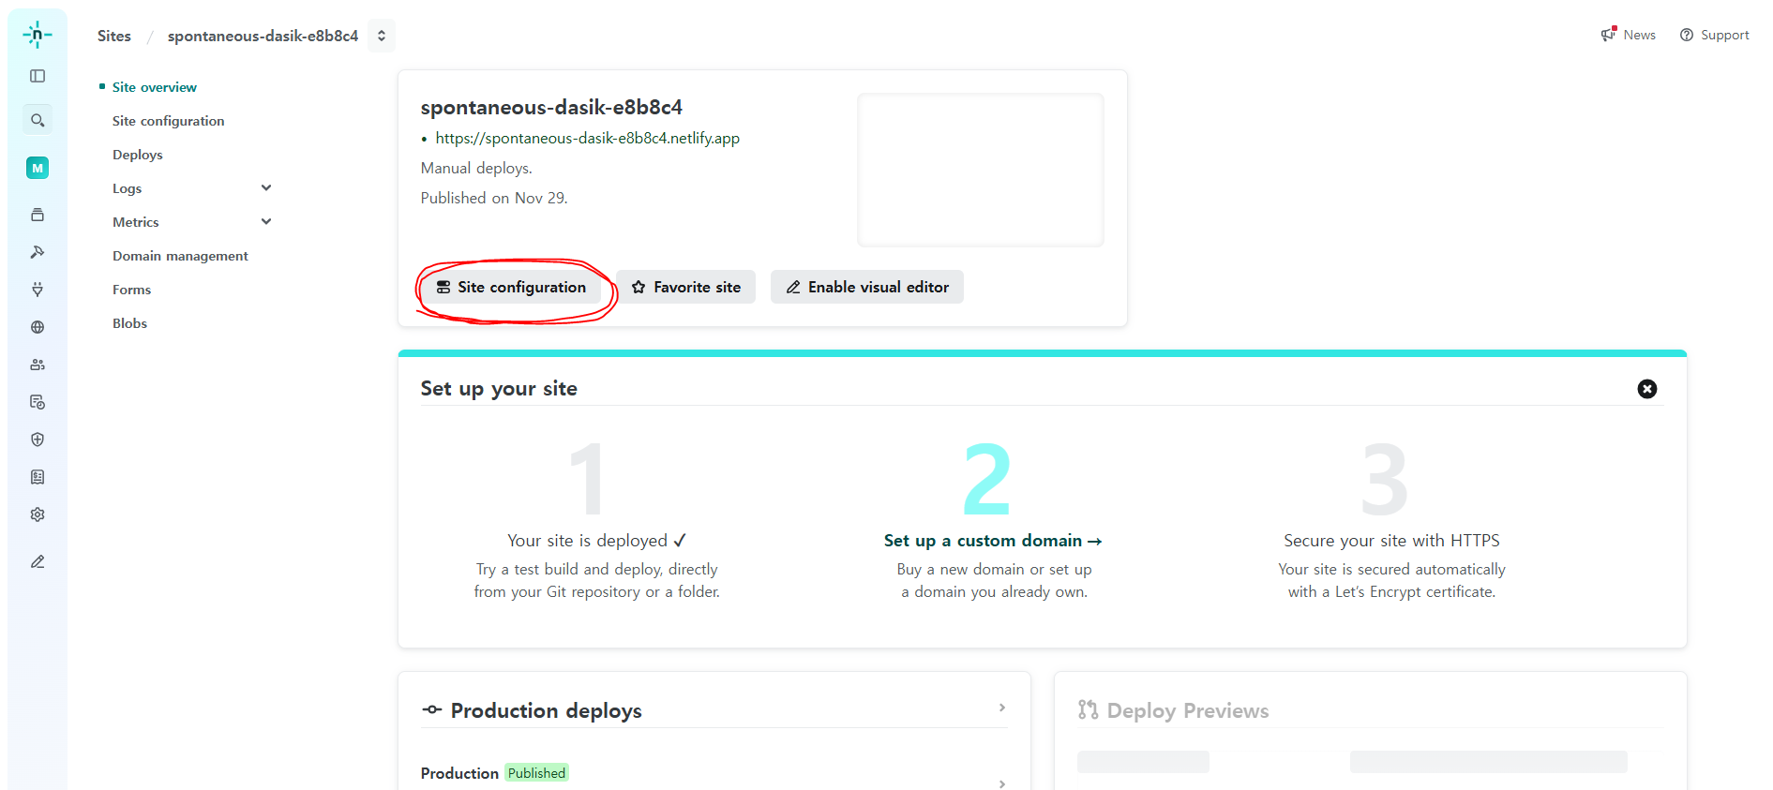
Task: Click the Deploy Previews pull-request icon
Action: 1088,709
